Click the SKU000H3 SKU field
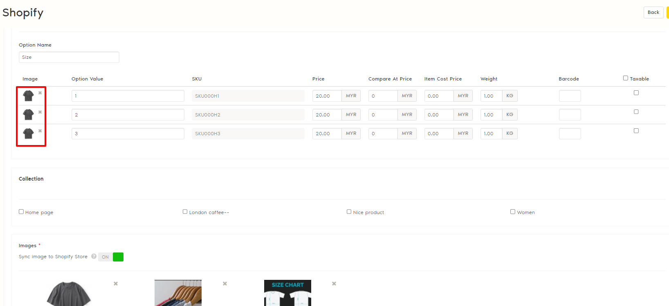This screenshot has width=669, height=306. 248,134
